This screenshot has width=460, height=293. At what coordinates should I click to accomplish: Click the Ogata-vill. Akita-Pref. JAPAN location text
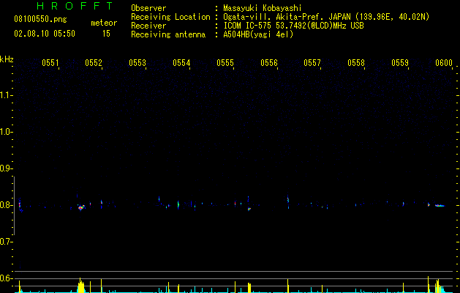pos(326,17)
